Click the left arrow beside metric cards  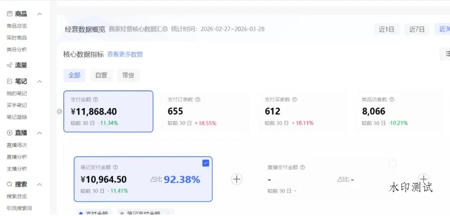coord(60,112)
